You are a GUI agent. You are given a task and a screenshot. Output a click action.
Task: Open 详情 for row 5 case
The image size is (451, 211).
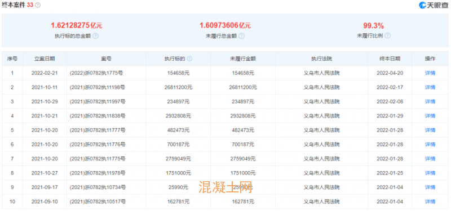click(430, 130)
